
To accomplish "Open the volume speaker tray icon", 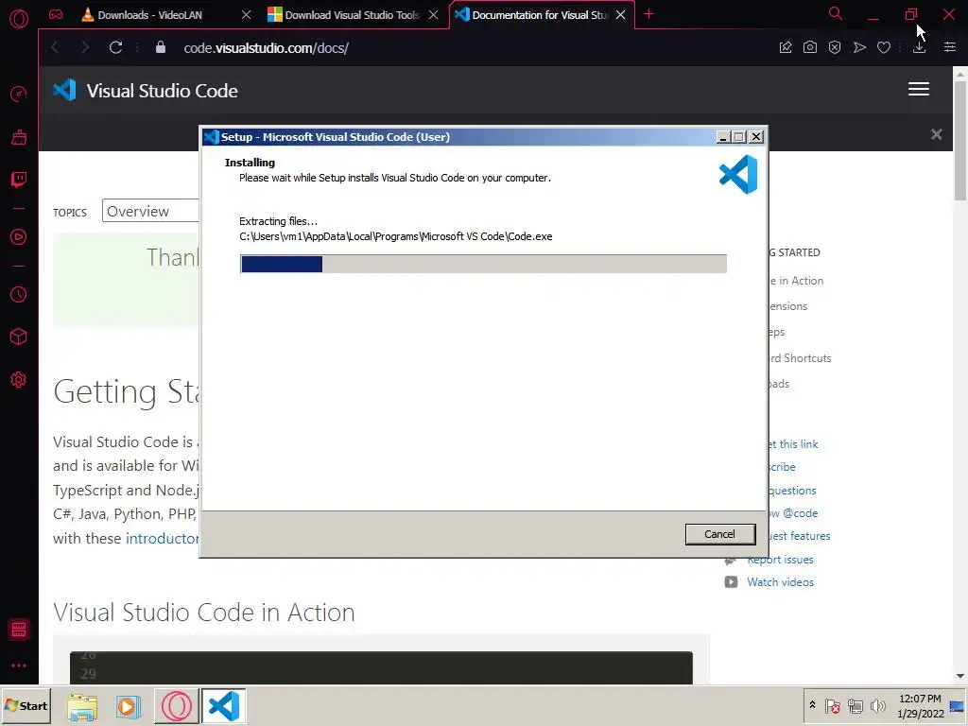I will point(877,705).
